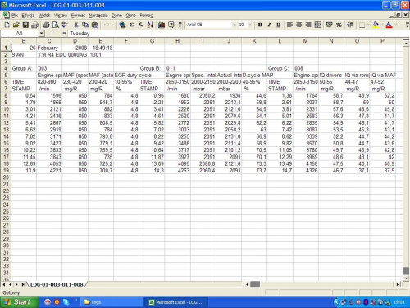Select column header G
Screen dimensions: 410x308
point(152,41)
